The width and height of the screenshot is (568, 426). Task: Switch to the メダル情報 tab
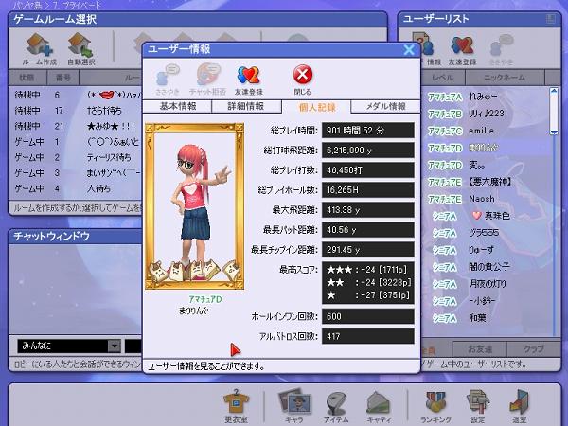tap(385, 106)
